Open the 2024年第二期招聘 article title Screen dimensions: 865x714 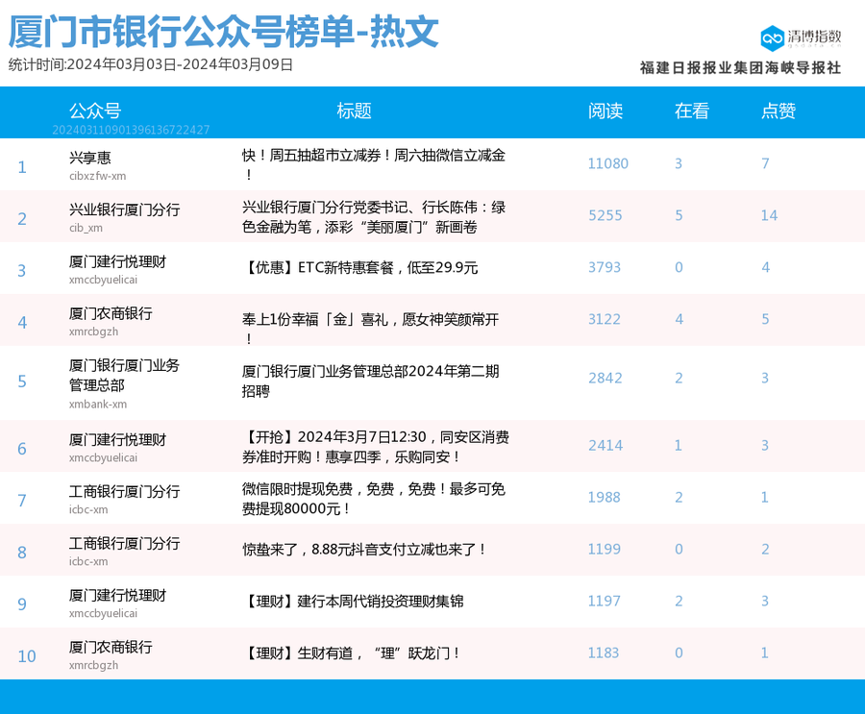click(370, 382)
